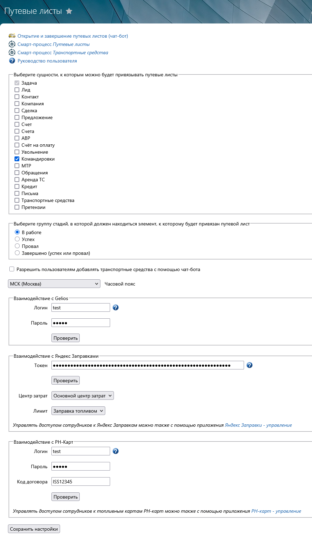Expand the Центр затрат dropdown
Image resolution: width=312 pixels, height=540 pixels.
point(82,396)
